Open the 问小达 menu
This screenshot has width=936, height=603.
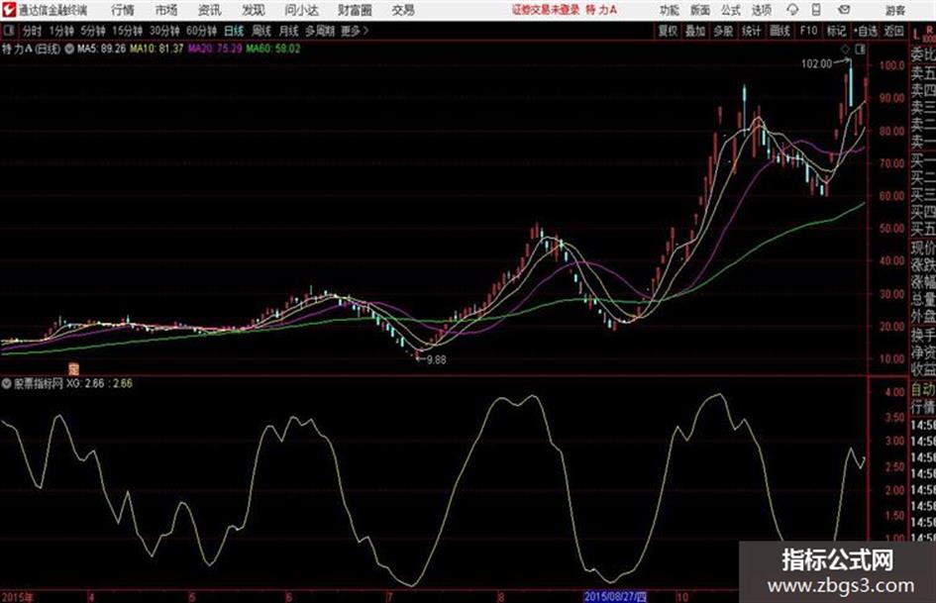301,10
